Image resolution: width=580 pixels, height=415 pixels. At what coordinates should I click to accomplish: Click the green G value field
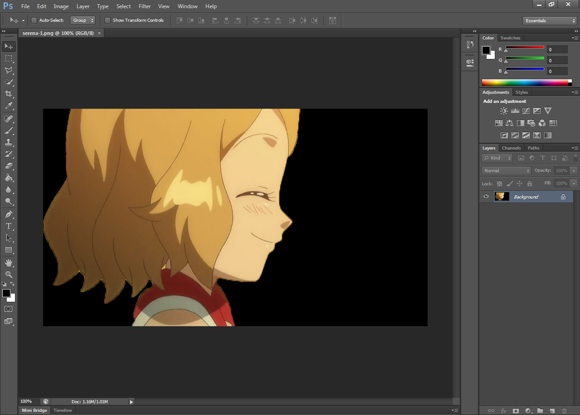tap(557, 60)
